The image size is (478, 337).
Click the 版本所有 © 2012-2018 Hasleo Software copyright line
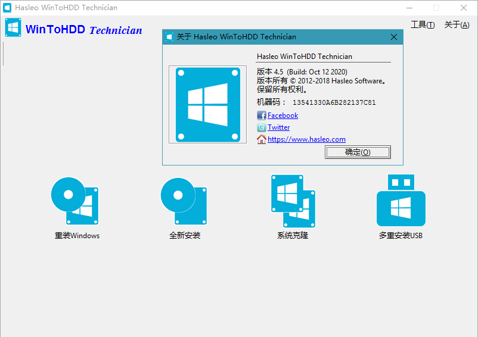(321, 80)
